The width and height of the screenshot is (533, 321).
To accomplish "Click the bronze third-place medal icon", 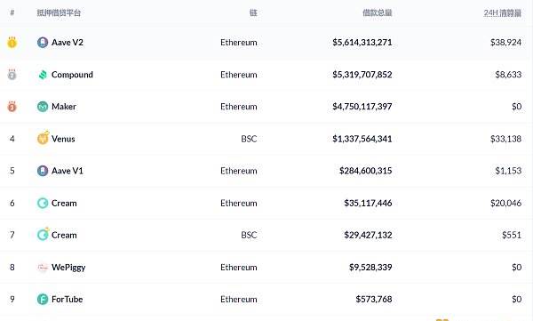I will click(12, 106).
